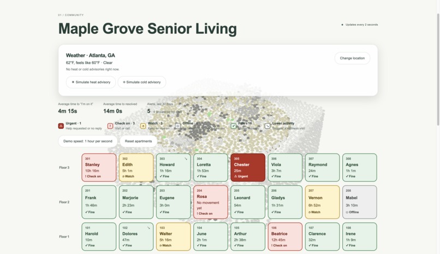Viewport: 440px width, 254px height.
Task: Open Gladys's apartment 206 card
Action: 285,202
